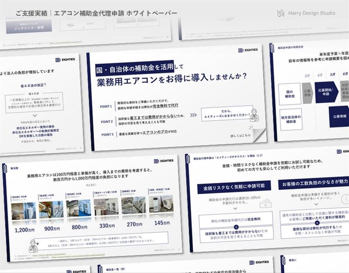Click the Harry Design Studio logo icon
349x273 pixels.
[281, 13]
